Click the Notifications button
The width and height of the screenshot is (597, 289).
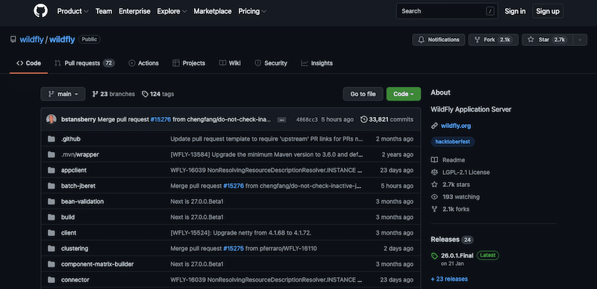pos(438,39)
